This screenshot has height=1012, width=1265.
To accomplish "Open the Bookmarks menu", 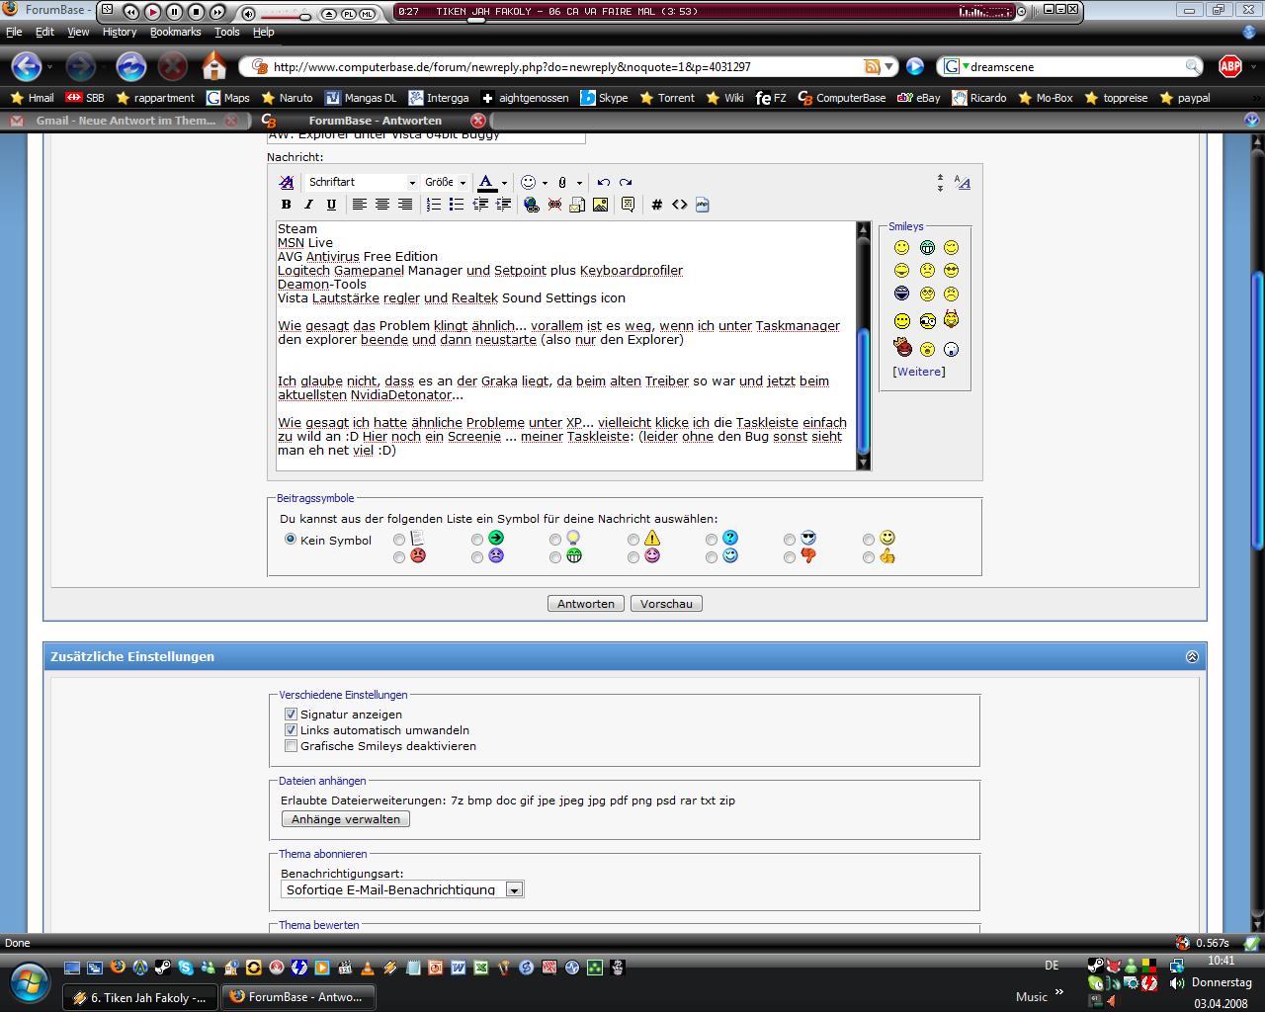I will pyautogui.click(x=176, y=32).
